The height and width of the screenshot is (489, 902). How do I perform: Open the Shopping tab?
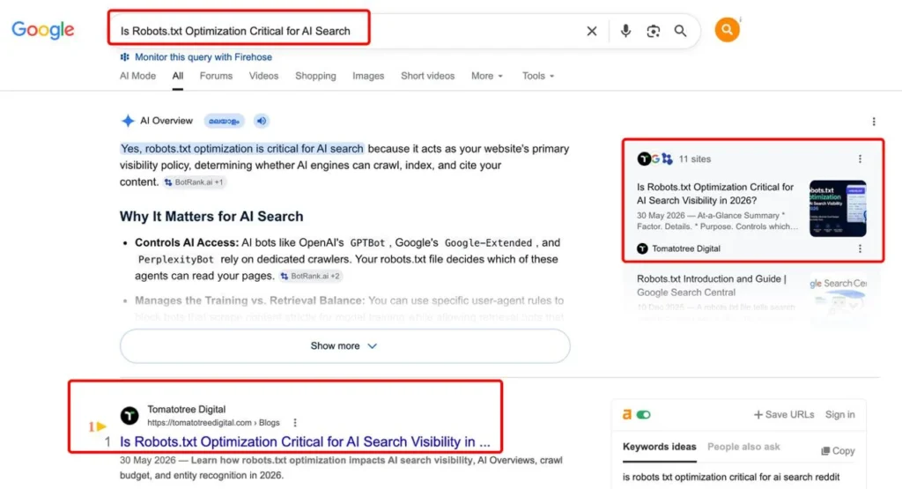coord(315,76)
